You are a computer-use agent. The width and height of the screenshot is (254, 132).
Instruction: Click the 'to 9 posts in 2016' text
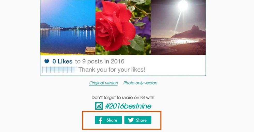pos(100,61)
